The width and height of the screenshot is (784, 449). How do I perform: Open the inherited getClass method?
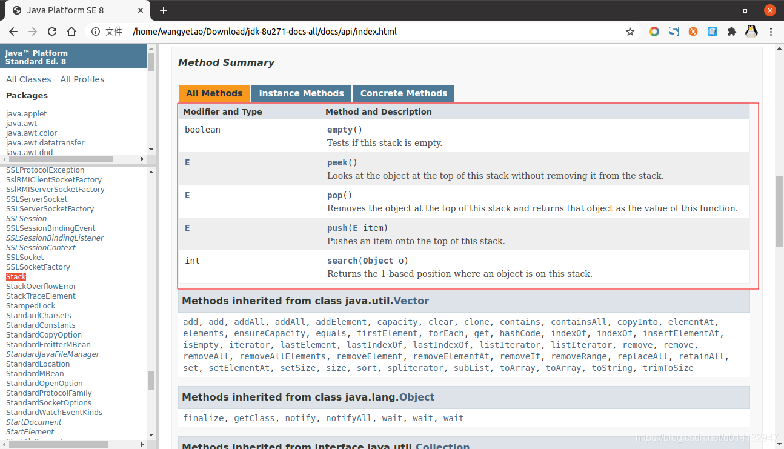(254, 418)
